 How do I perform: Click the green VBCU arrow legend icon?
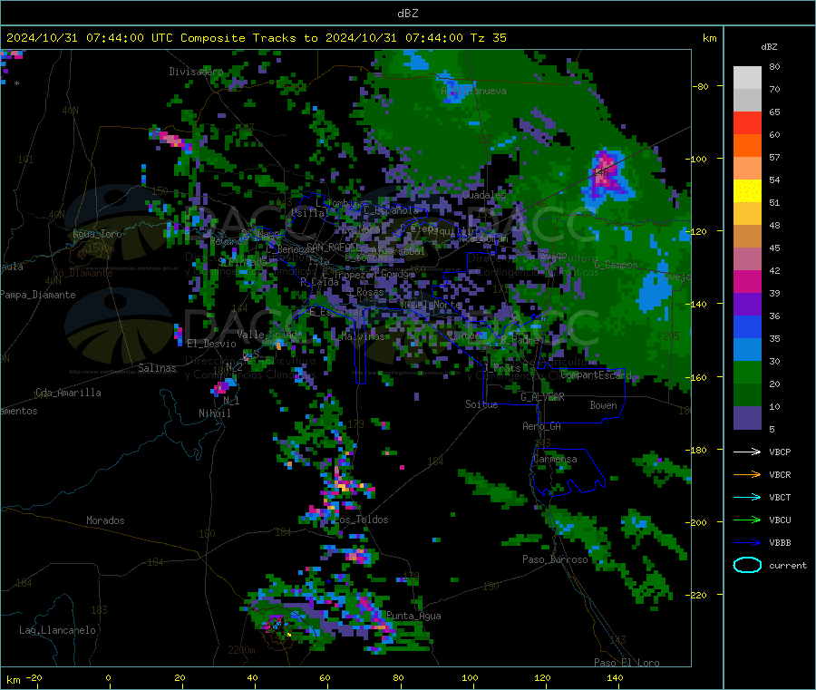tap(747, 520)
